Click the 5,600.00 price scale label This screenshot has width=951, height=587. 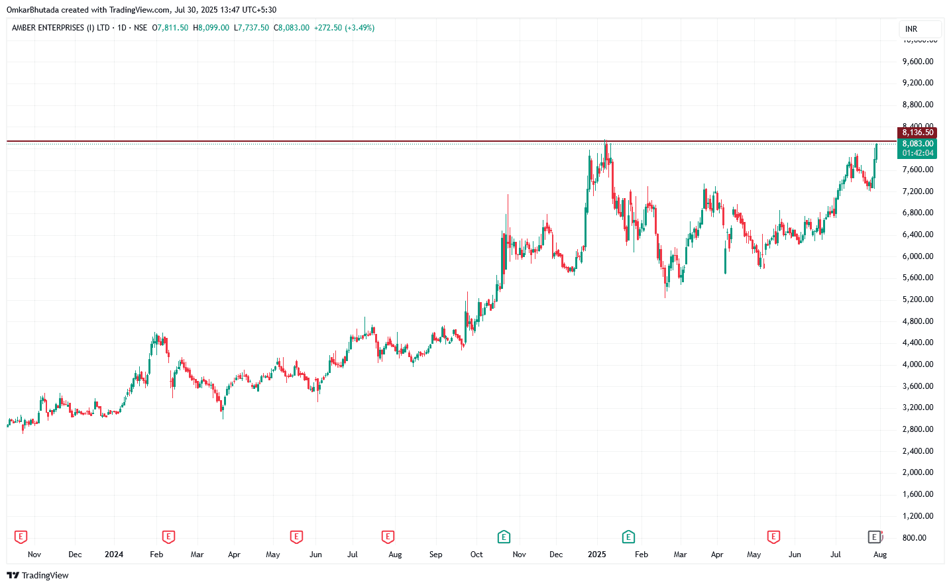point(918,278)
